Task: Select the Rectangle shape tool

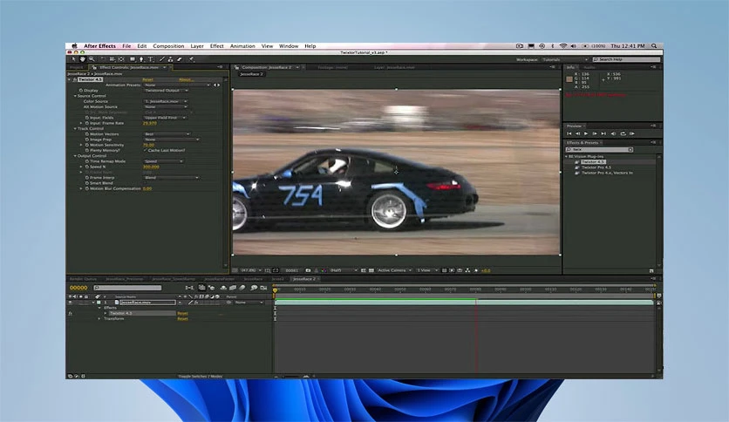Action: click(x=133, y=59)
